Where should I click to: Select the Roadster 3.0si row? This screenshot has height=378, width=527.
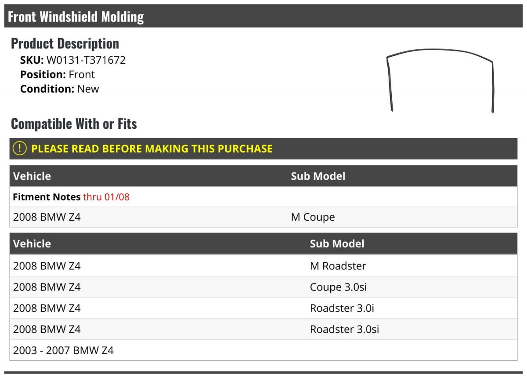(263, 329)
